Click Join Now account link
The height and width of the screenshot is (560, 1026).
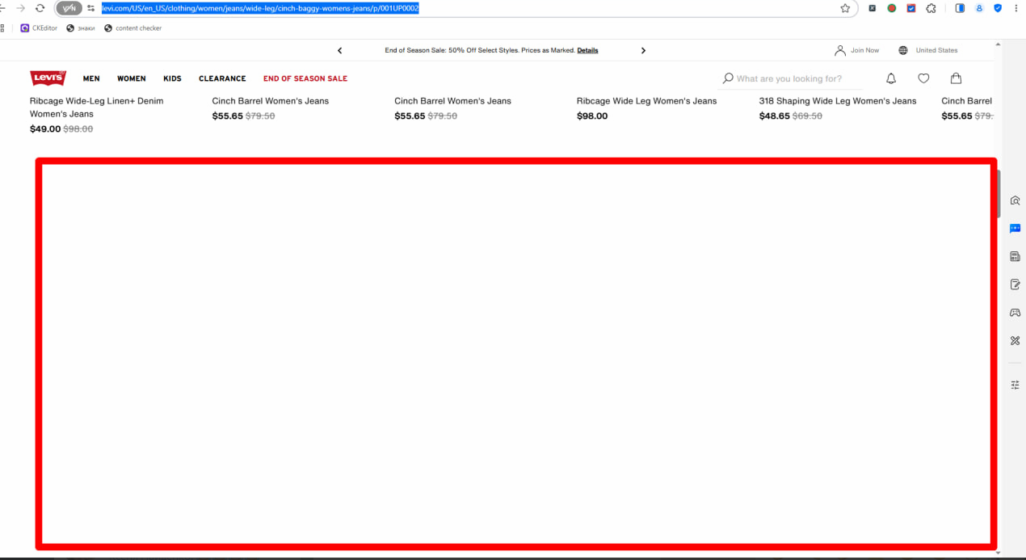point(864,50)
